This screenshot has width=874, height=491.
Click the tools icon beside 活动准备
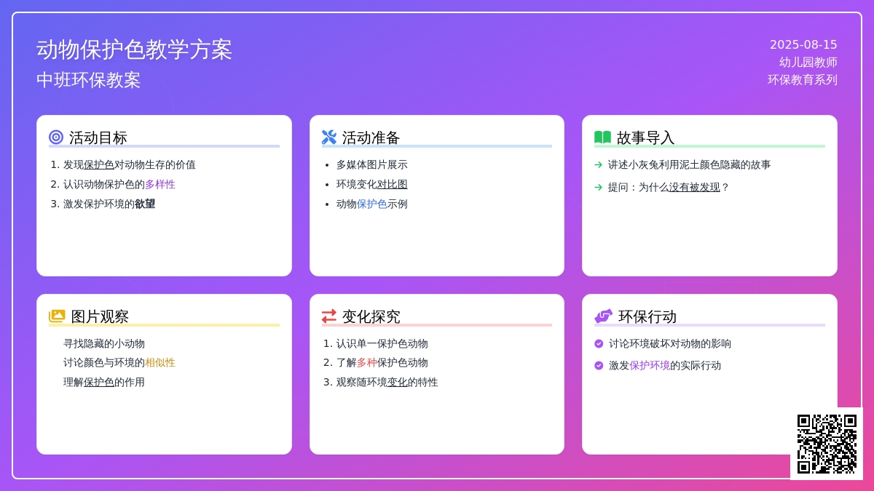(329, 137)
